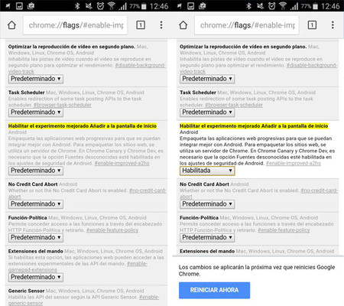
Task: Open No Credit Card Abort dropdown, left screenshot
Action: coord(36,204)
